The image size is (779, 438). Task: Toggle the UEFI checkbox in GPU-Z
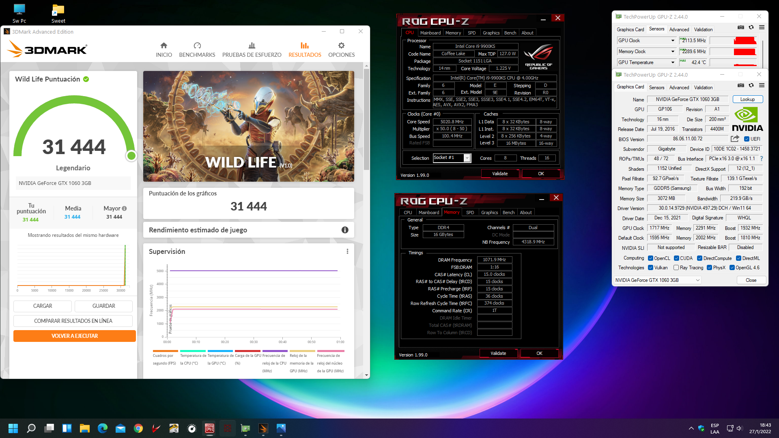pos(747,139)
